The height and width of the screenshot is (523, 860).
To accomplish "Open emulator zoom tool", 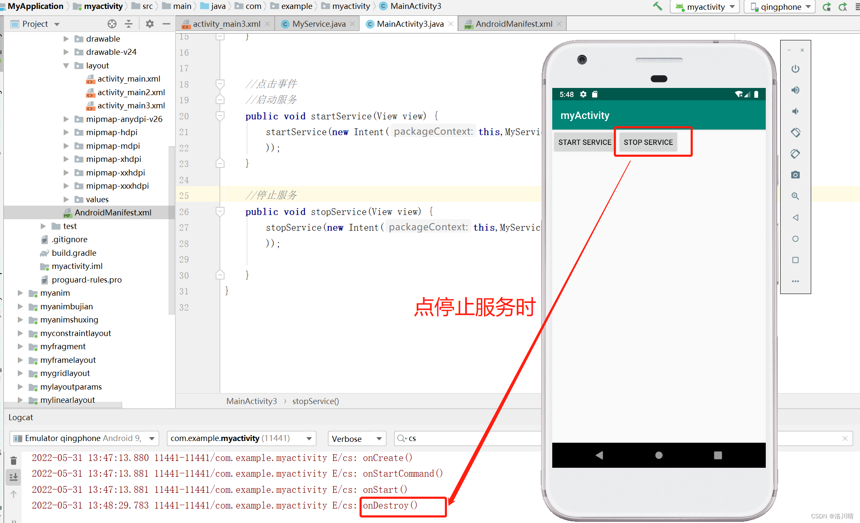I will pos(795,196).
